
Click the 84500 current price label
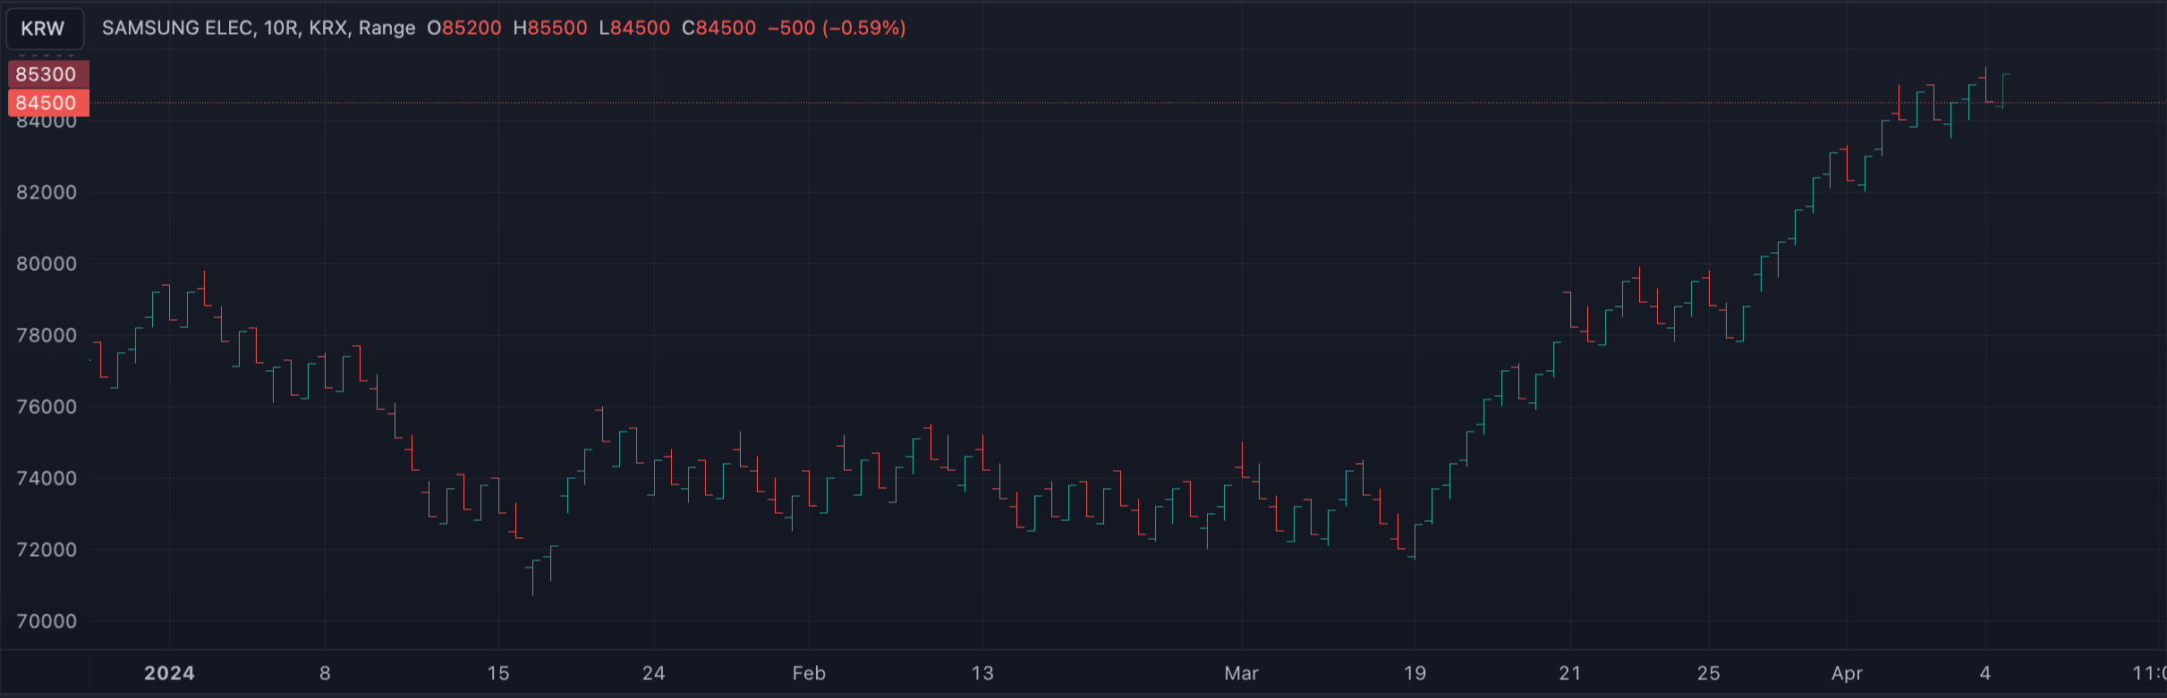coord(47,103)
